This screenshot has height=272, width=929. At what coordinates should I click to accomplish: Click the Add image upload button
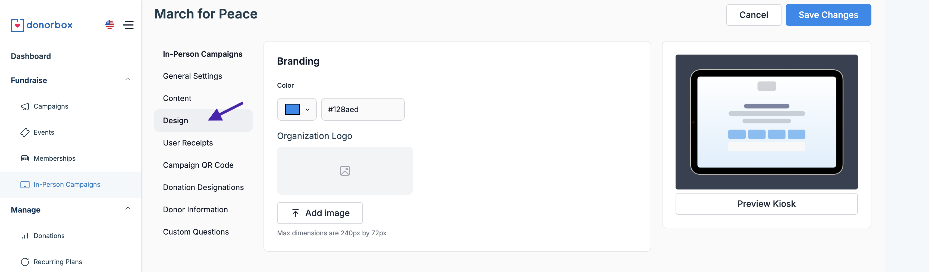click(x=319, y=213)
